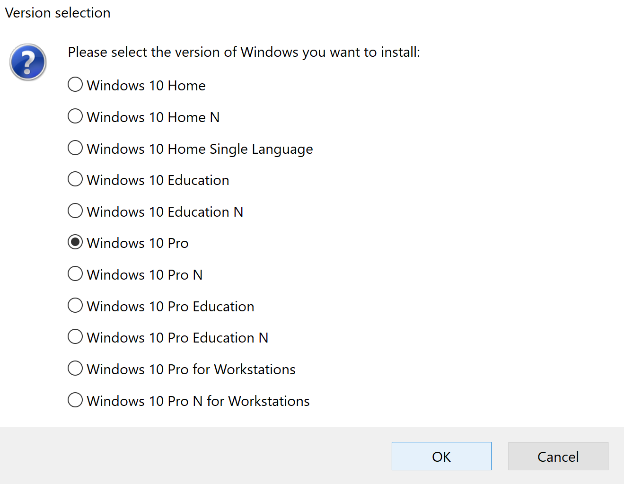Choose the Windows 10 Pro N radio button
This screenshot has height=484, width=624.
click(75, 274)
